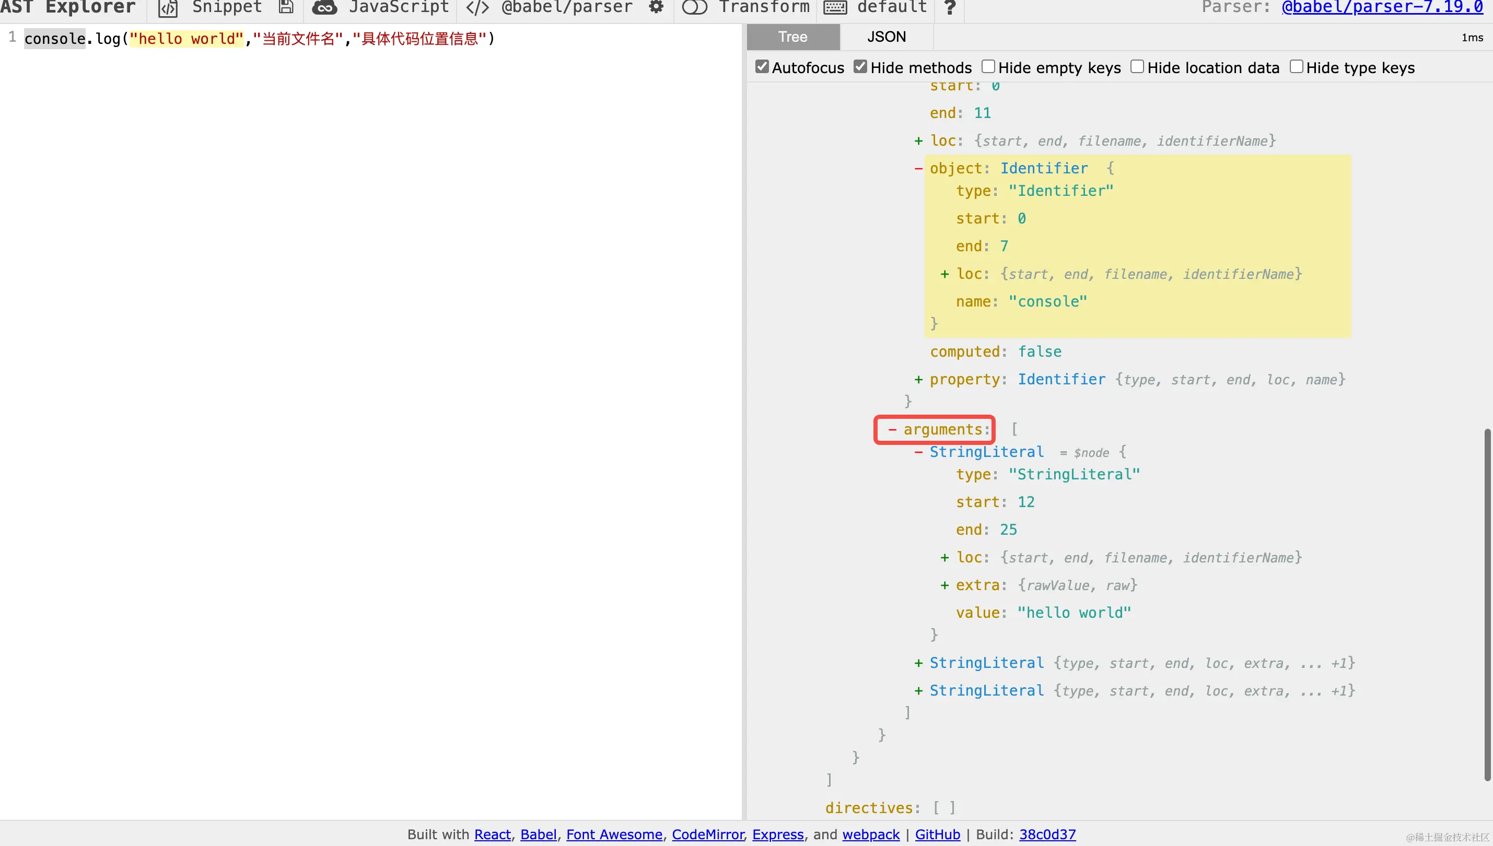
Task: Enable Hide type keys checkbox
Action: coord(1296,67)
